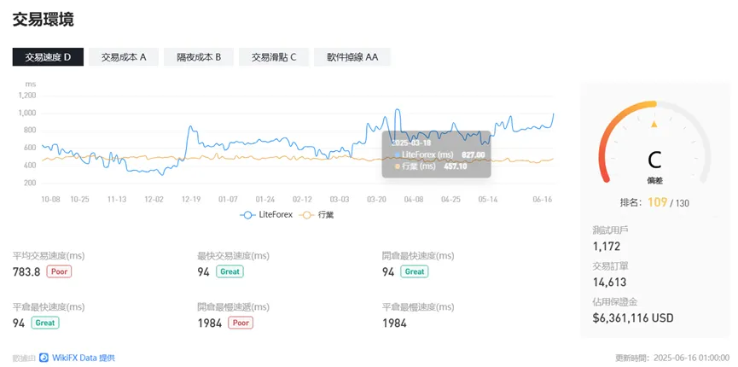The height and width of the screenshot is (367, 738).
Task: Select the 交易速度 D tab
Action: click(x=48, y=57)
